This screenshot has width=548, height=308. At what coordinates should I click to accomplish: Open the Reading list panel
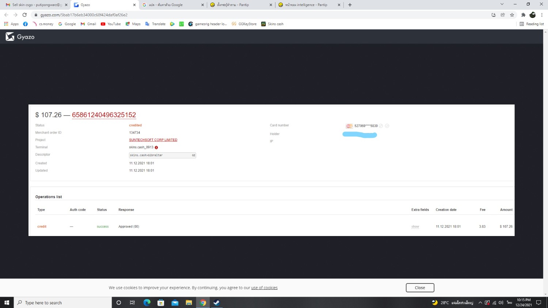(x=532, y=24)
